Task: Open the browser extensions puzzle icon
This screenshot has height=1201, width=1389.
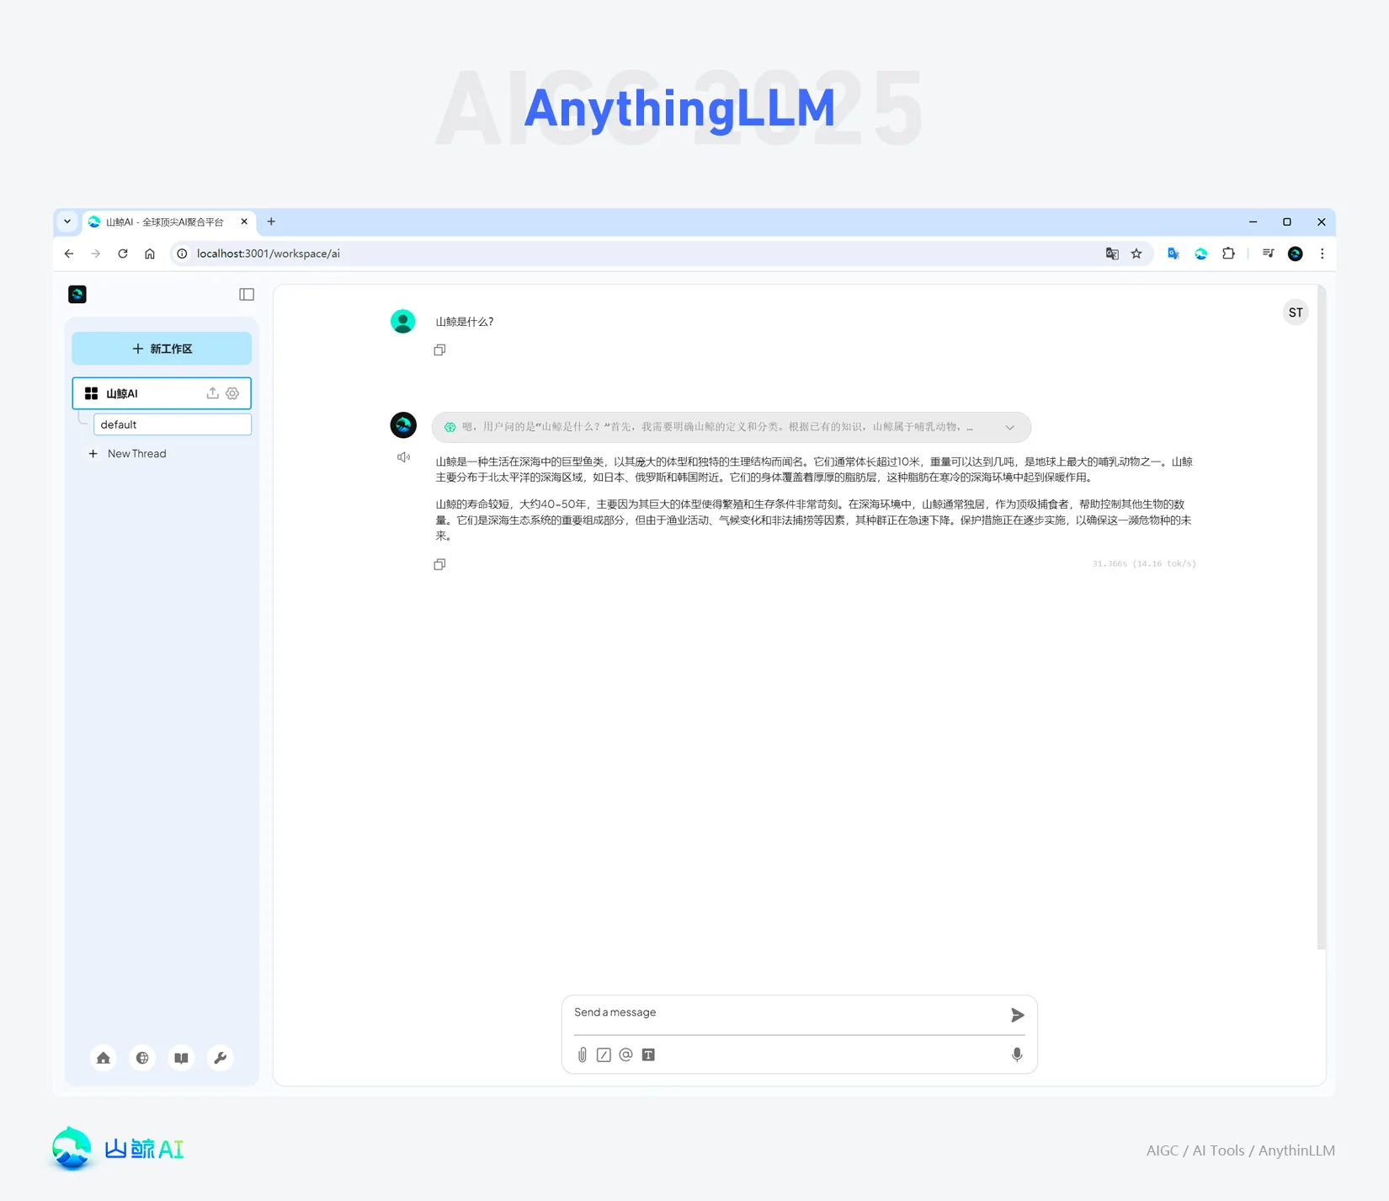Action: [x=1228, y=254]
